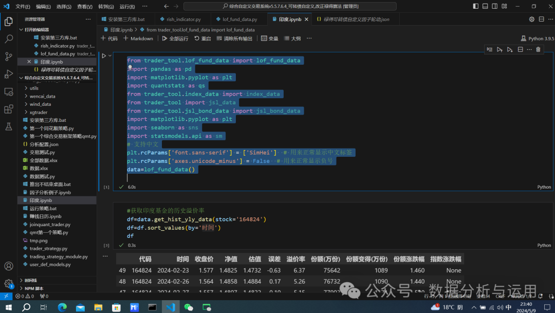Open Windows Start menu
The image size is (555, 313).
click(8, 307)
